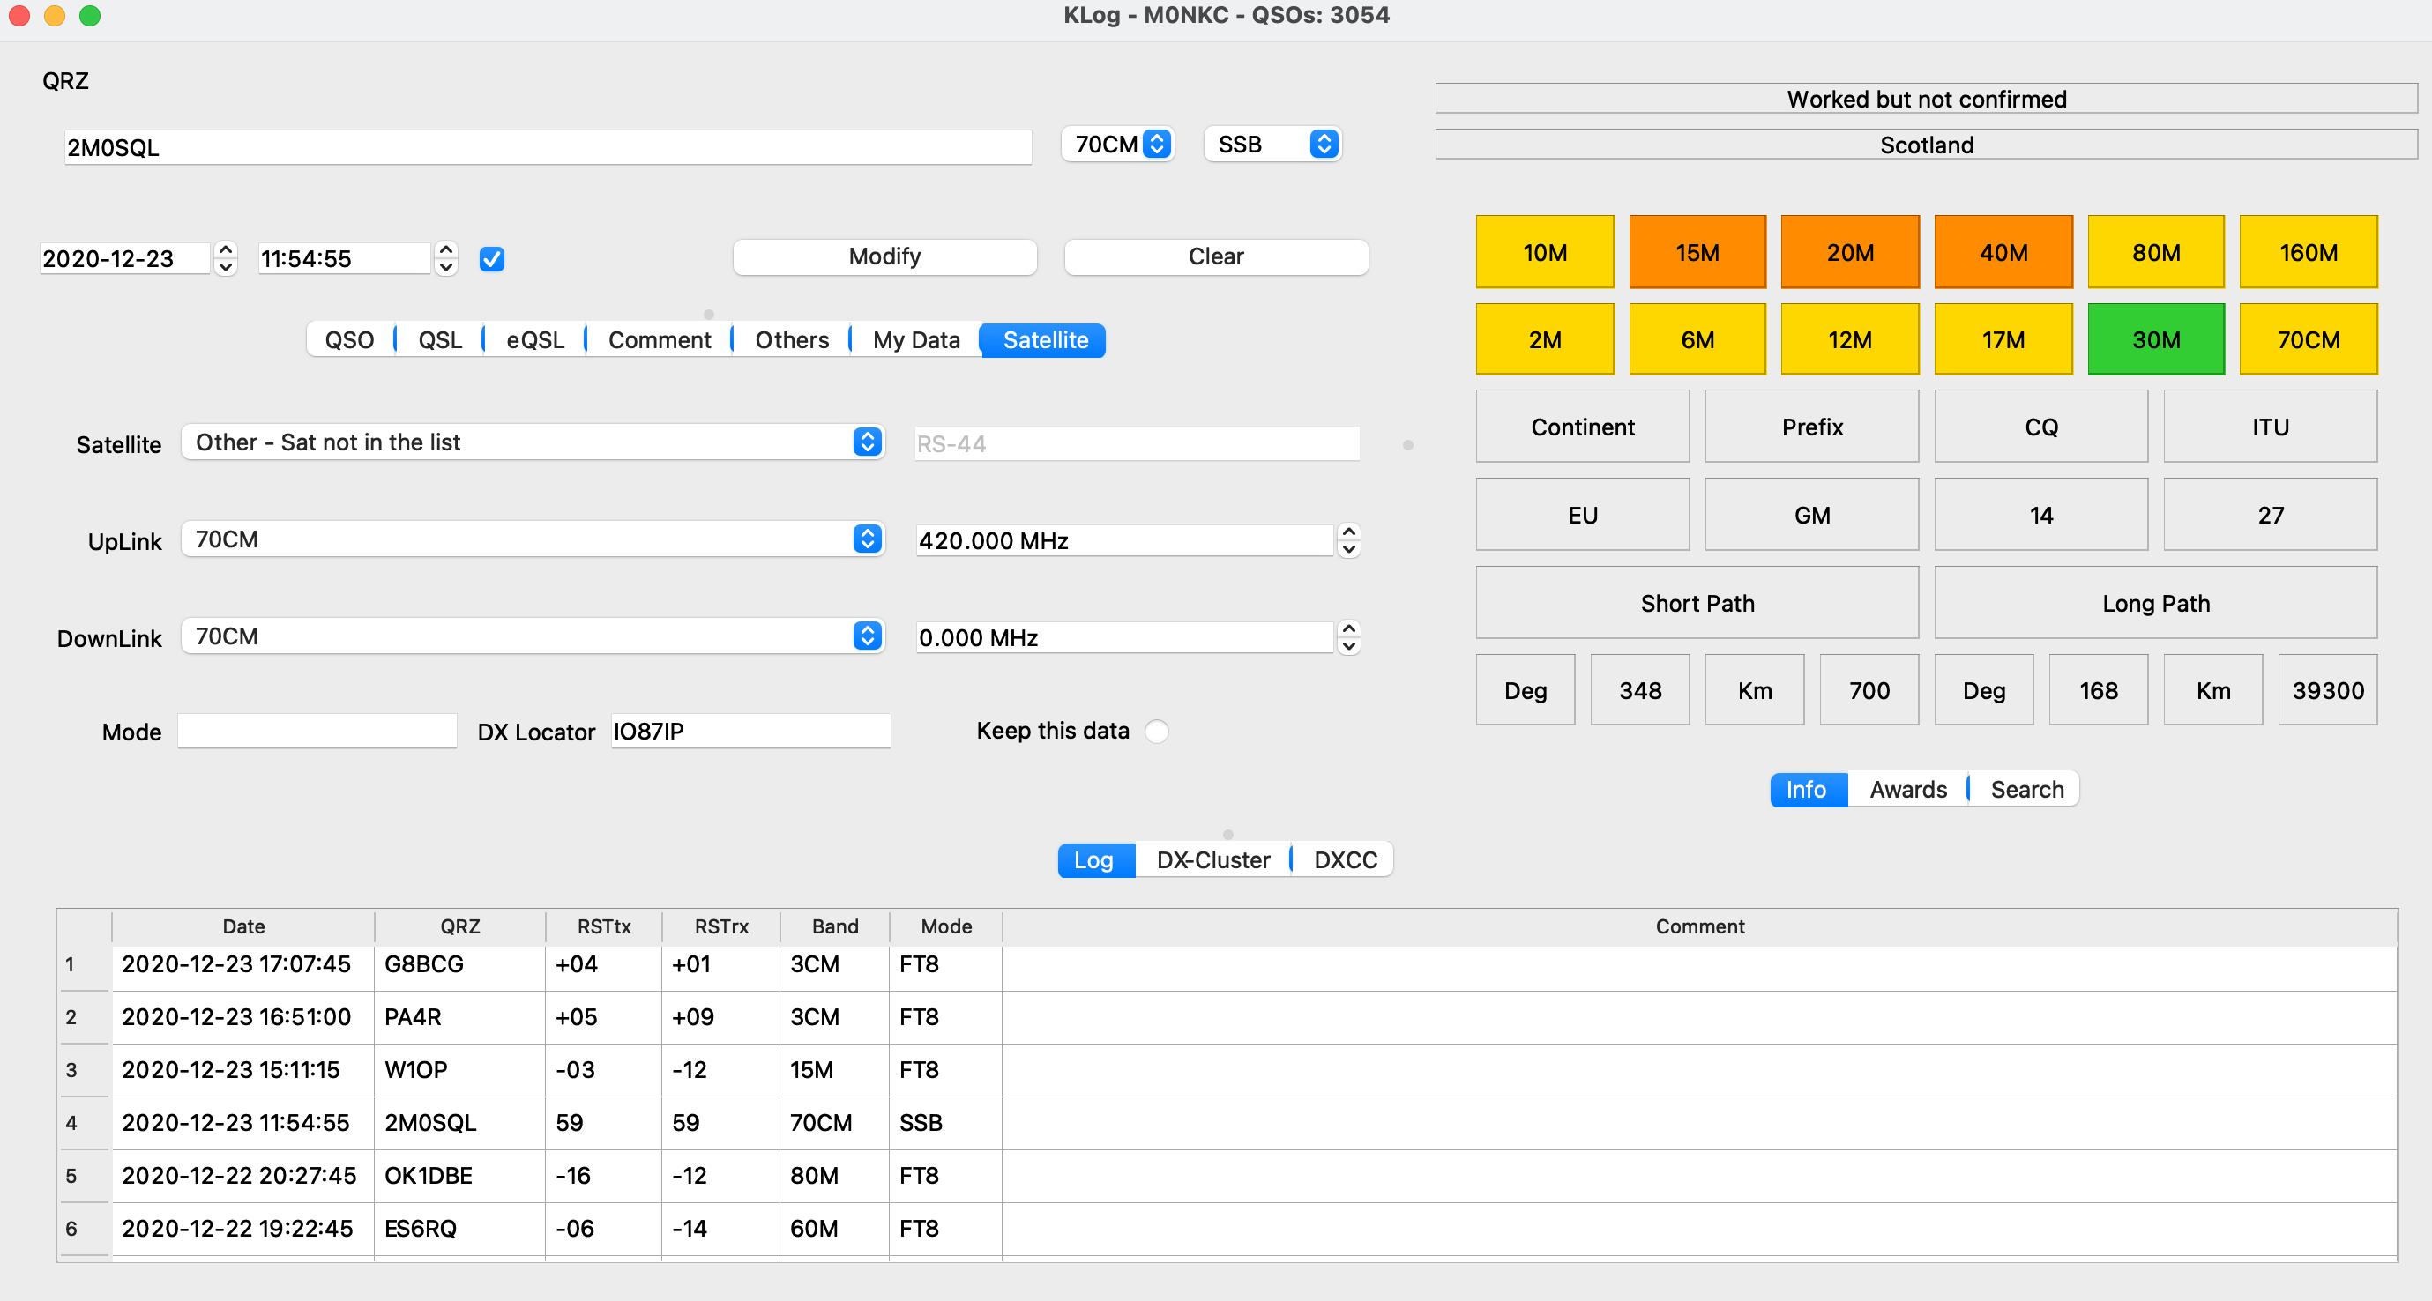This screenshot has height=1301, width=2432.
Task: Click the 17M band box
Action: click(x=2003, y=339)
